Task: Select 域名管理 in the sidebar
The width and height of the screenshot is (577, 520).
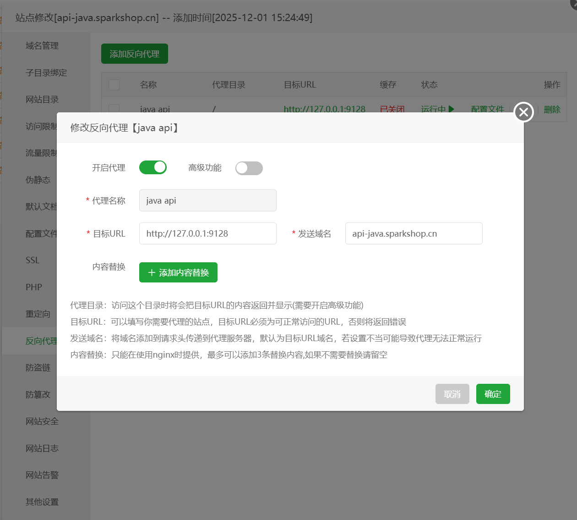Action: click(x=42, y=45)
